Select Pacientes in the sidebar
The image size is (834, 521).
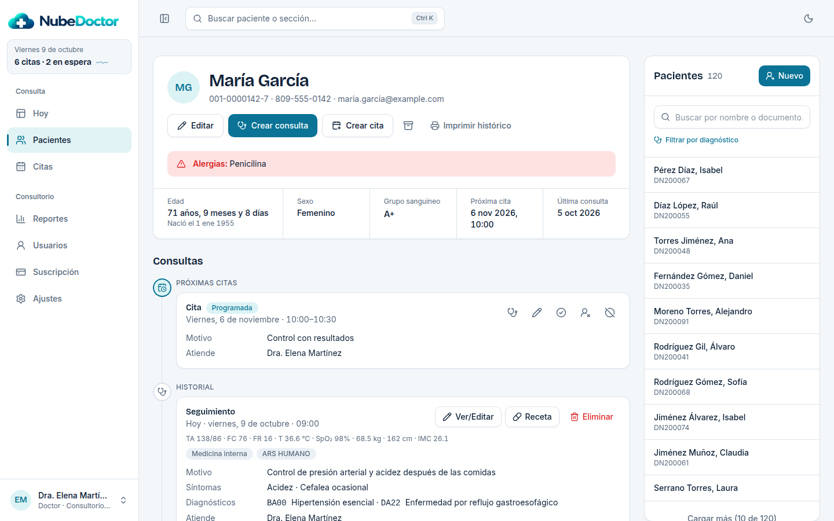[x=69, y=140]
